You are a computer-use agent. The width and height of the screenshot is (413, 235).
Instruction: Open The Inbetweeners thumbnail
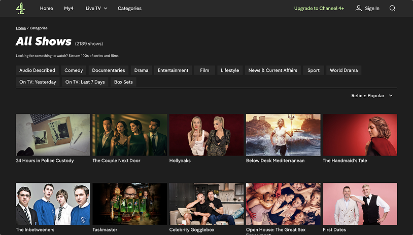(53, 204)
